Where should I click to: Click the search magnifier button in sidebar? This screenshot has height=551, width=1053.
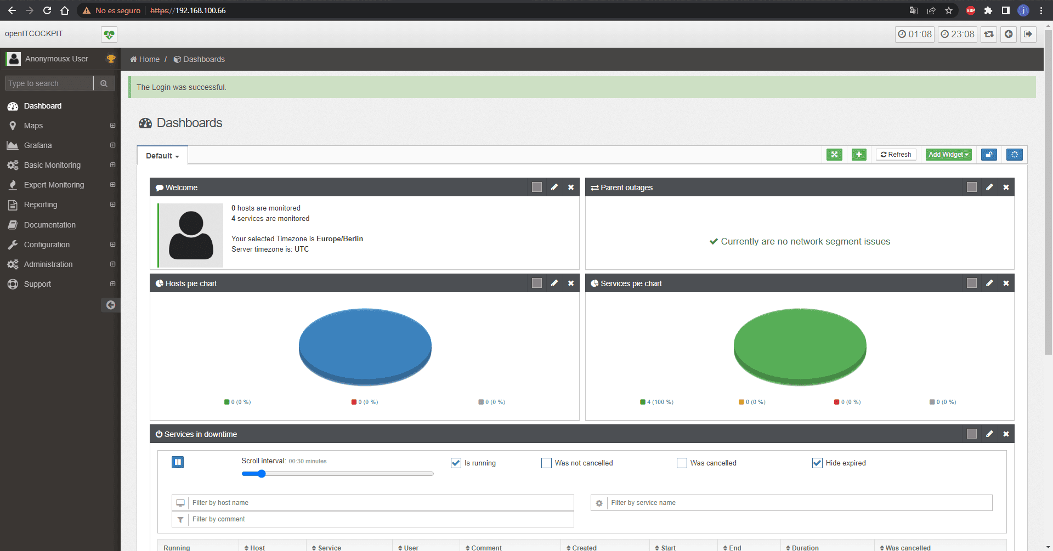click(x=104, y=83)
